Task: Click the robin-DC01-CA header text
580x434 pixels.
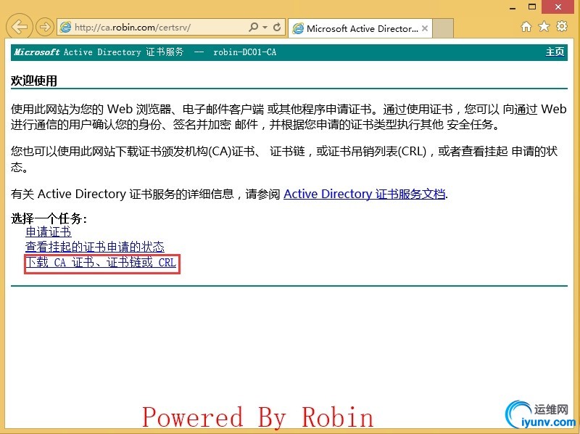Action: pos(244,52)
